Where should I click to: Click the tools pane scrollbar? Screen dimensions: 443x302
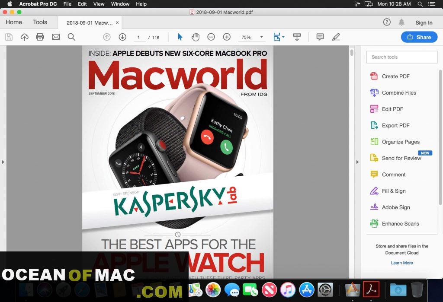pyautogui.click(x=440, y=137)
